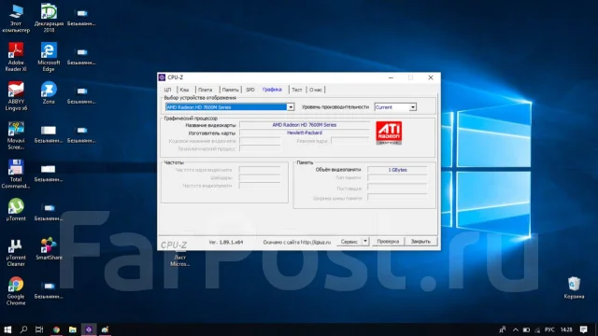Click the Проверка button

(388, 241)
